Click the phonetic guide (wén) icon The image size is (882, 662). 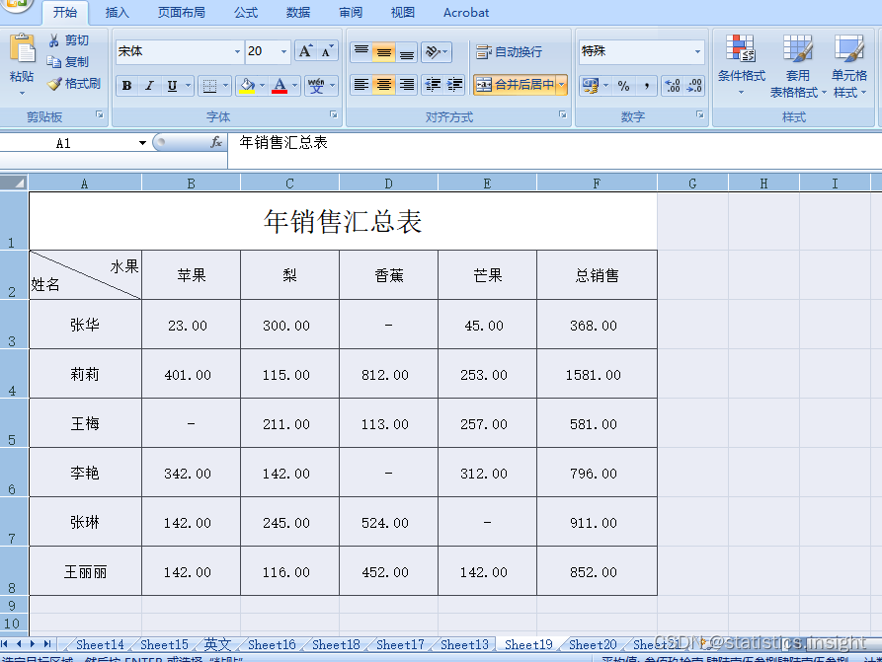point(316,86)
